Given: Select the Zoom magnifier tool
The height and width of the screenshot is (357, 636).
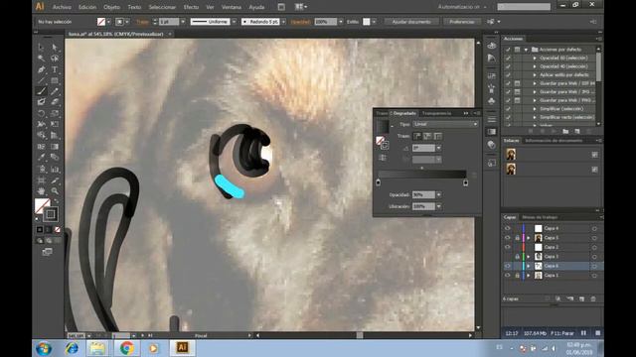Looking at the screenshot, I should [x=55, y=191].
